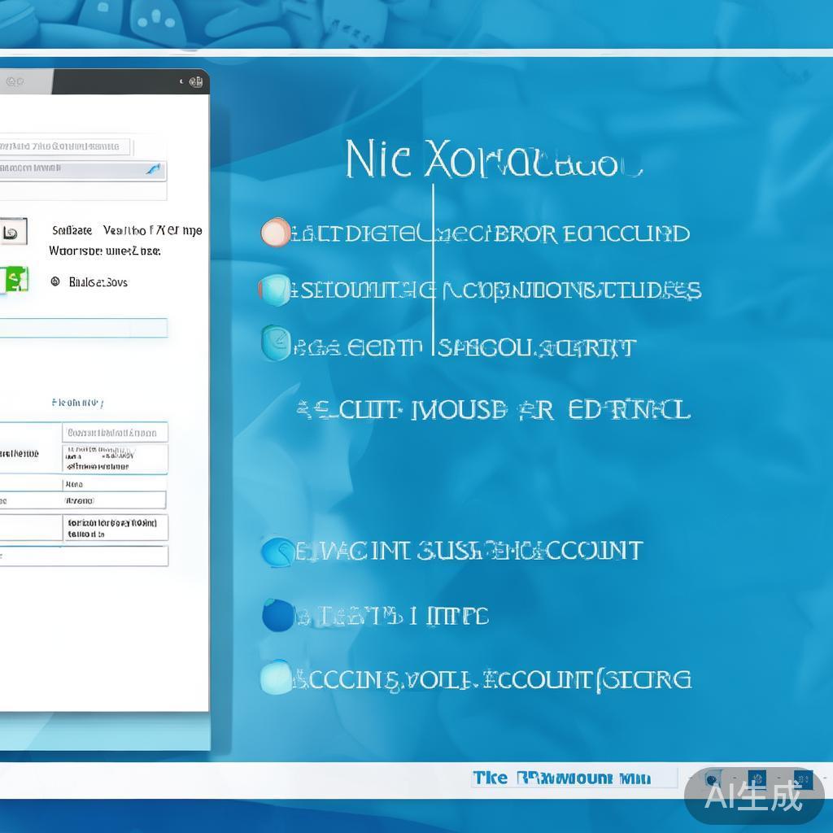Select the radio button beside 'Bialce:.3ovs'
The width and height of the screenshot is (833, 833).
coord(55,281)
